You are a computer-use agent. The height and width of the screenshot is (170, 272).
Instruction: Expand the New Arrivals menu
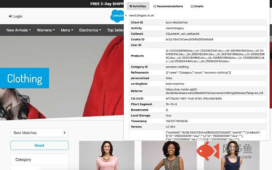(x=19, y=30)
